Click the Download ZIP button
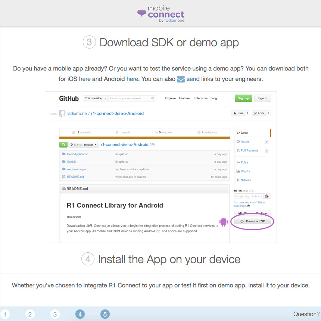 tap(252, 221)
